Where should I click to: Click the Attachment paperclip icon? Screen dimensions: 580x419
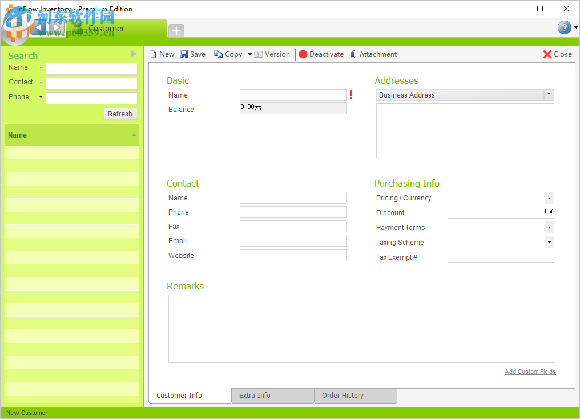(x=353, y=54)
